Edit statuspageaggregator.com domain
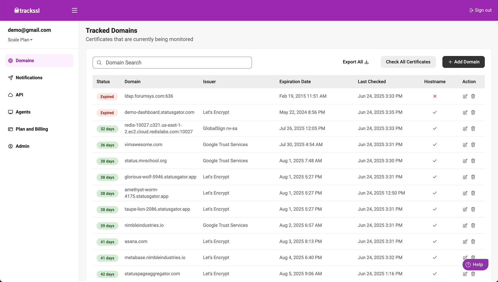The height and width of the screenshot is (282, 498). coord(465,274)
